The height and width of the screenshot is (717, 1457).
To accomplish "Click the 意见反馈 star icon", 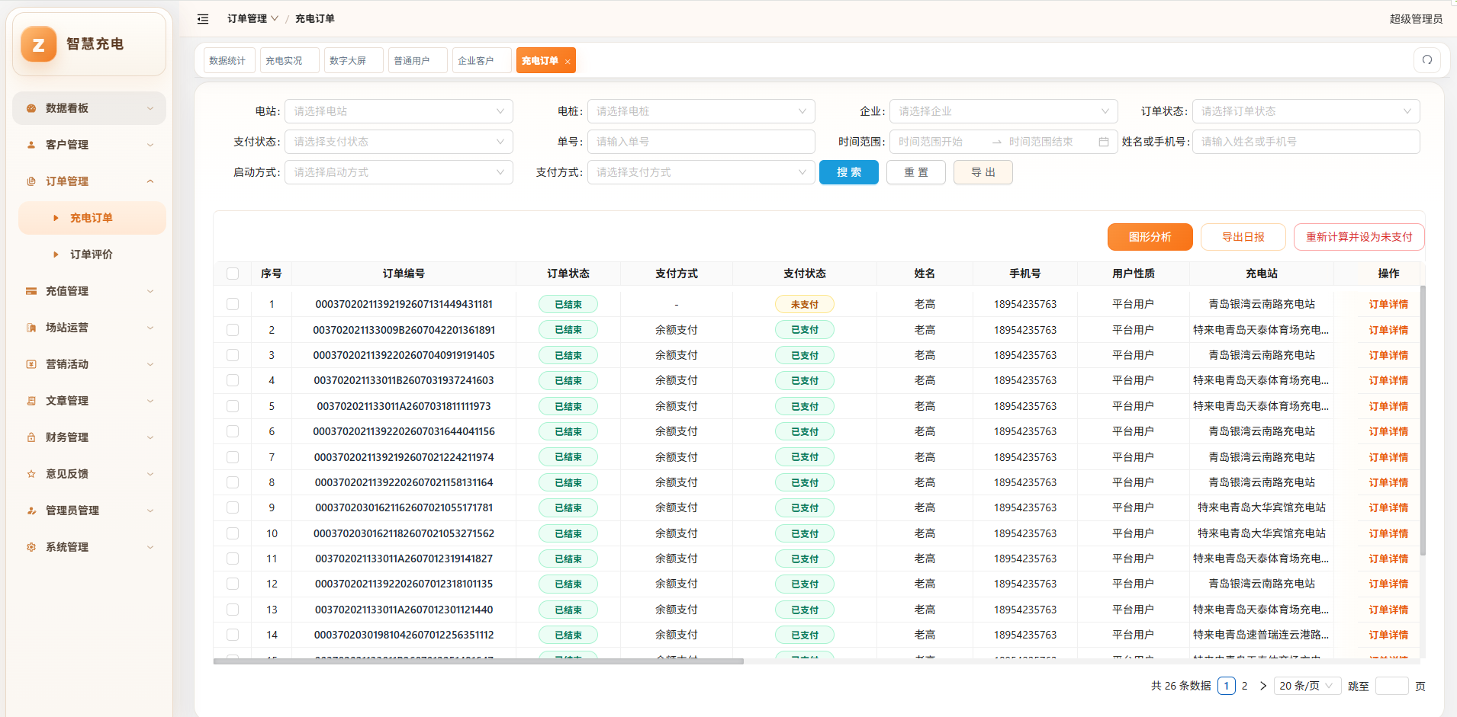I will (31, 474).
